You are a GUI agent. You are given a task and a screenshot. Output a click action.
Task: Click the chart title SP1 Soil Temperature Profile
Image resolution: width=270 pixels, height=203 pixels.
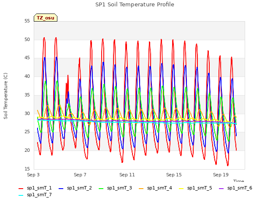(135, 5)
